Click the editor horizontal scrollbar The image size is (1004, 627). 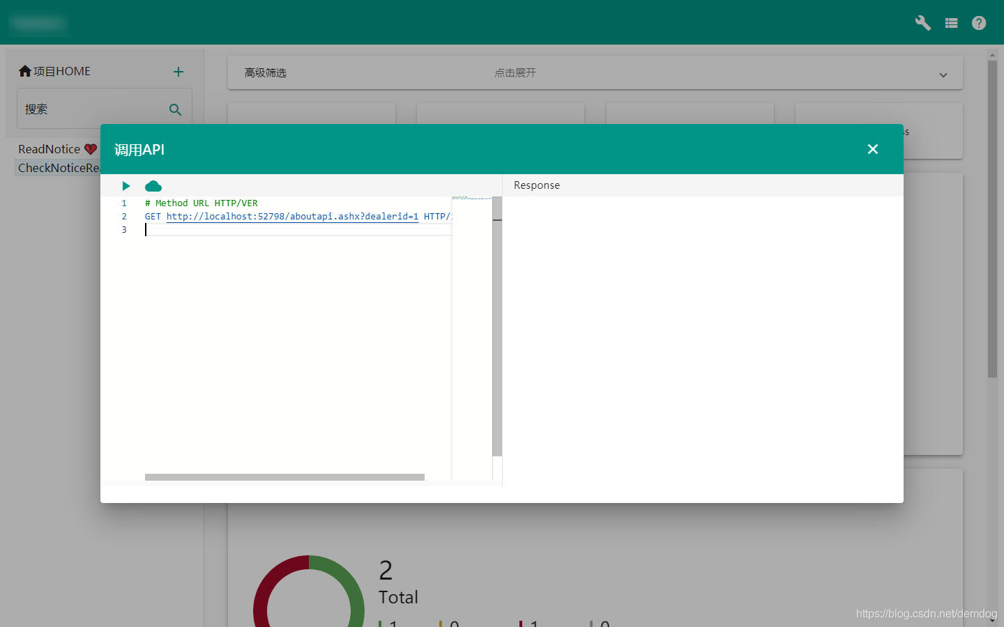(x=284, y=477)
